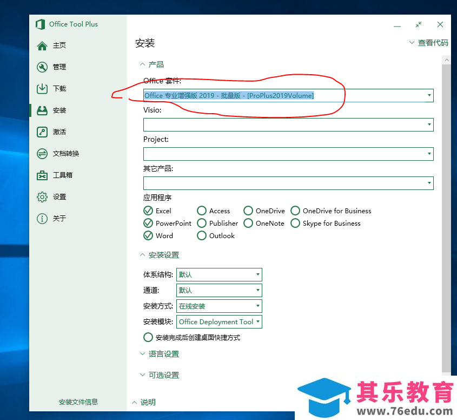The height and width of the screenshot is (420, 457).
Task: Enable the Publisher application
Action: [x=202, y=223]
